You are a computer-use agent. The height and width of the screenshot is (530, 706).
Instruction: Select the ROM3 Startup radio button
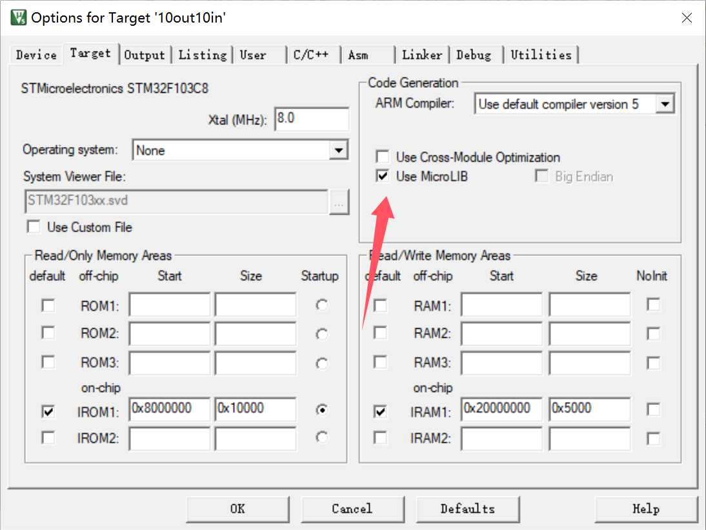pyautogui.click(x=321, y=363)
